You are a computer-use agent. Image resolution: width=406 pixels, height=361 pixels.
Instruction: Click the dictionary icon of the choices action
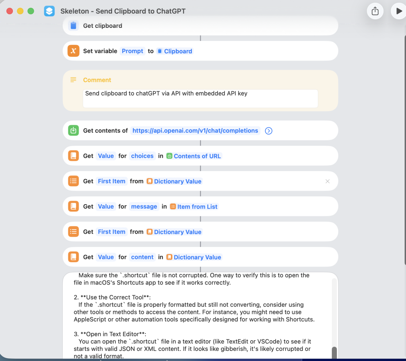point(73,156)
